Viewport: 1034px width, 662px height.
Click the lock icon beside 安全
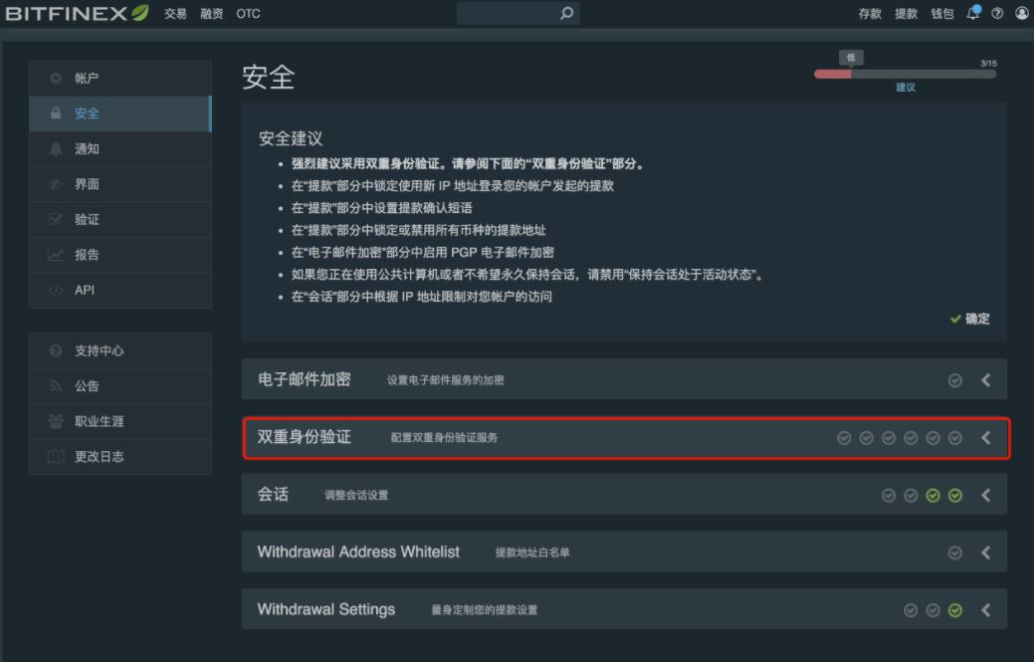(x=56, y=113)
